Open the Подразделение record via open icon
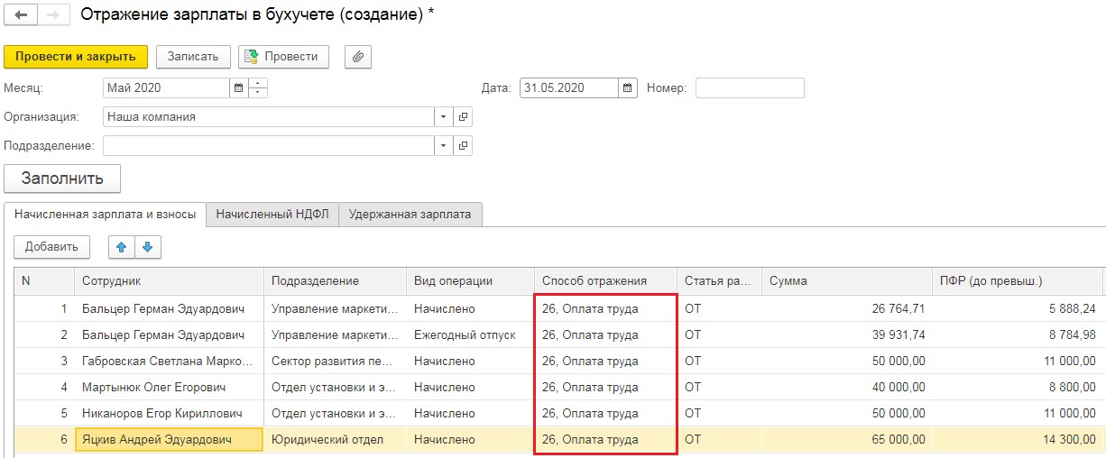The image size is (1106, 458). click(x=463, y=146)
